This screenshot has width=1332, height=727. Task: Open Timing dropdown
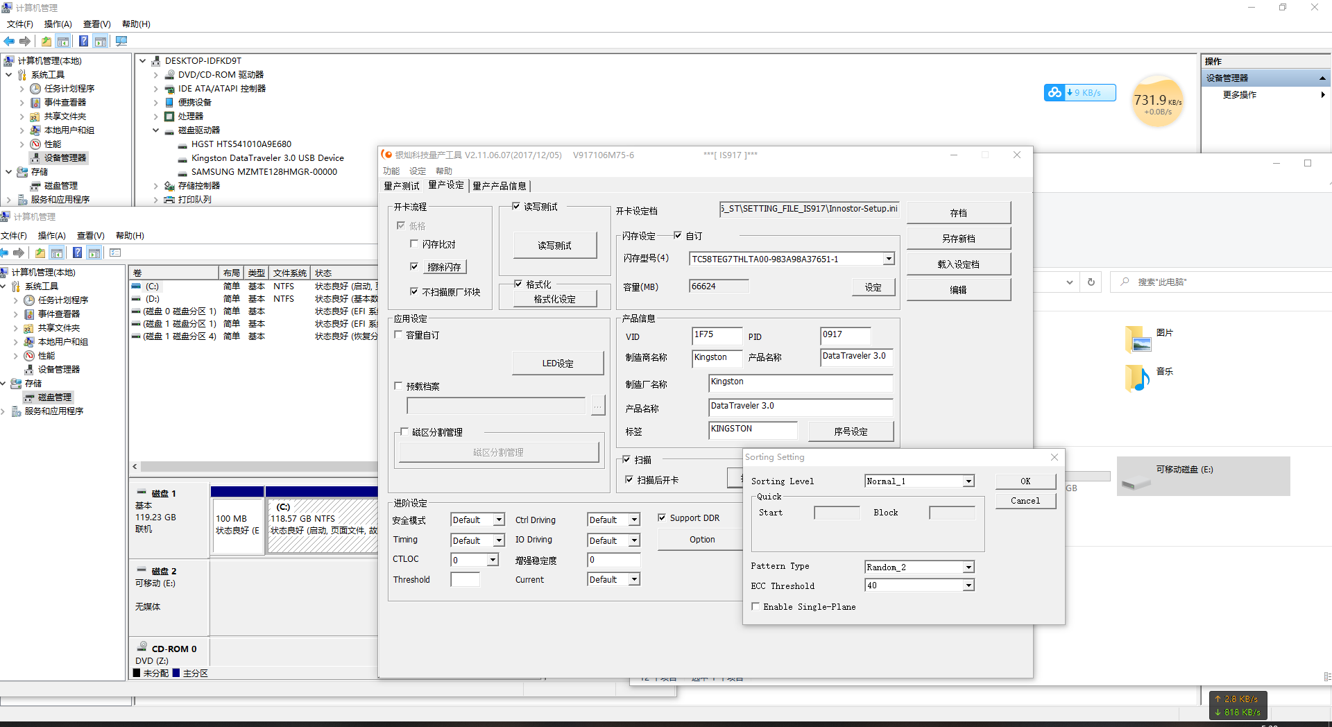point(499,540)
